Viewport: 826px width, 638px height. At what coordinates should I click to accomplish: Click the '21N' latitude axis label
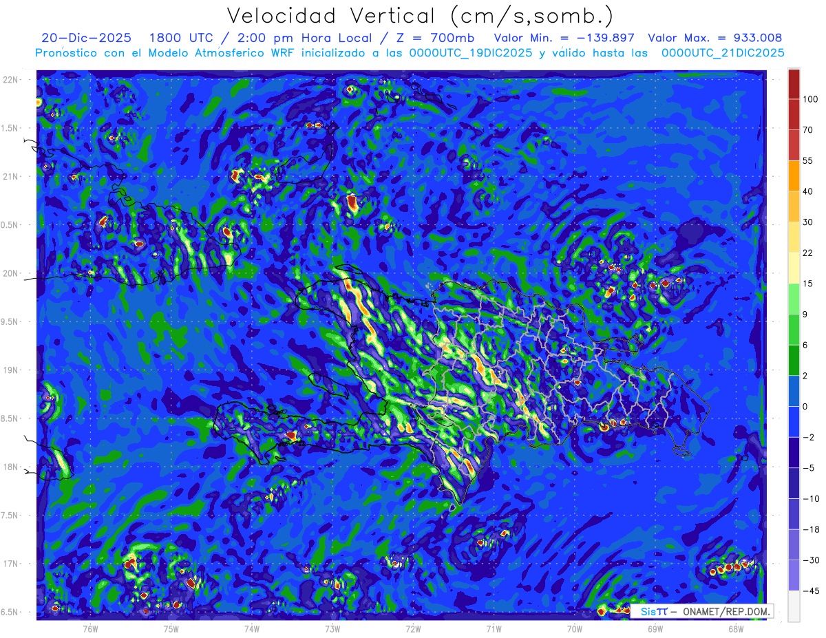tap(11, 176)
